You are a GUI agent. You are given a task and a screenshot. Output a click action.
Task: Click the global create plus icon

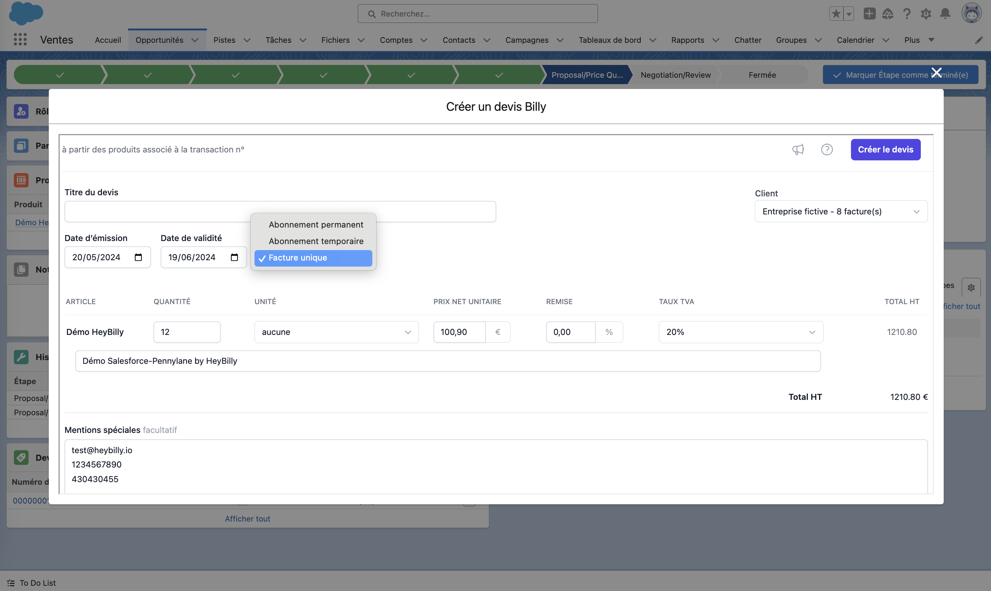(869, 14)
